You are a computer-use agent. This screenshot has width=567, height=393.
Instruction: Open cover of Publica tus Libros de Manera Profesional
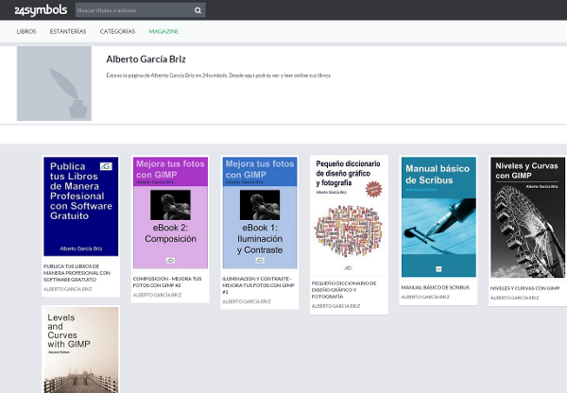click(x=81, y=207)
